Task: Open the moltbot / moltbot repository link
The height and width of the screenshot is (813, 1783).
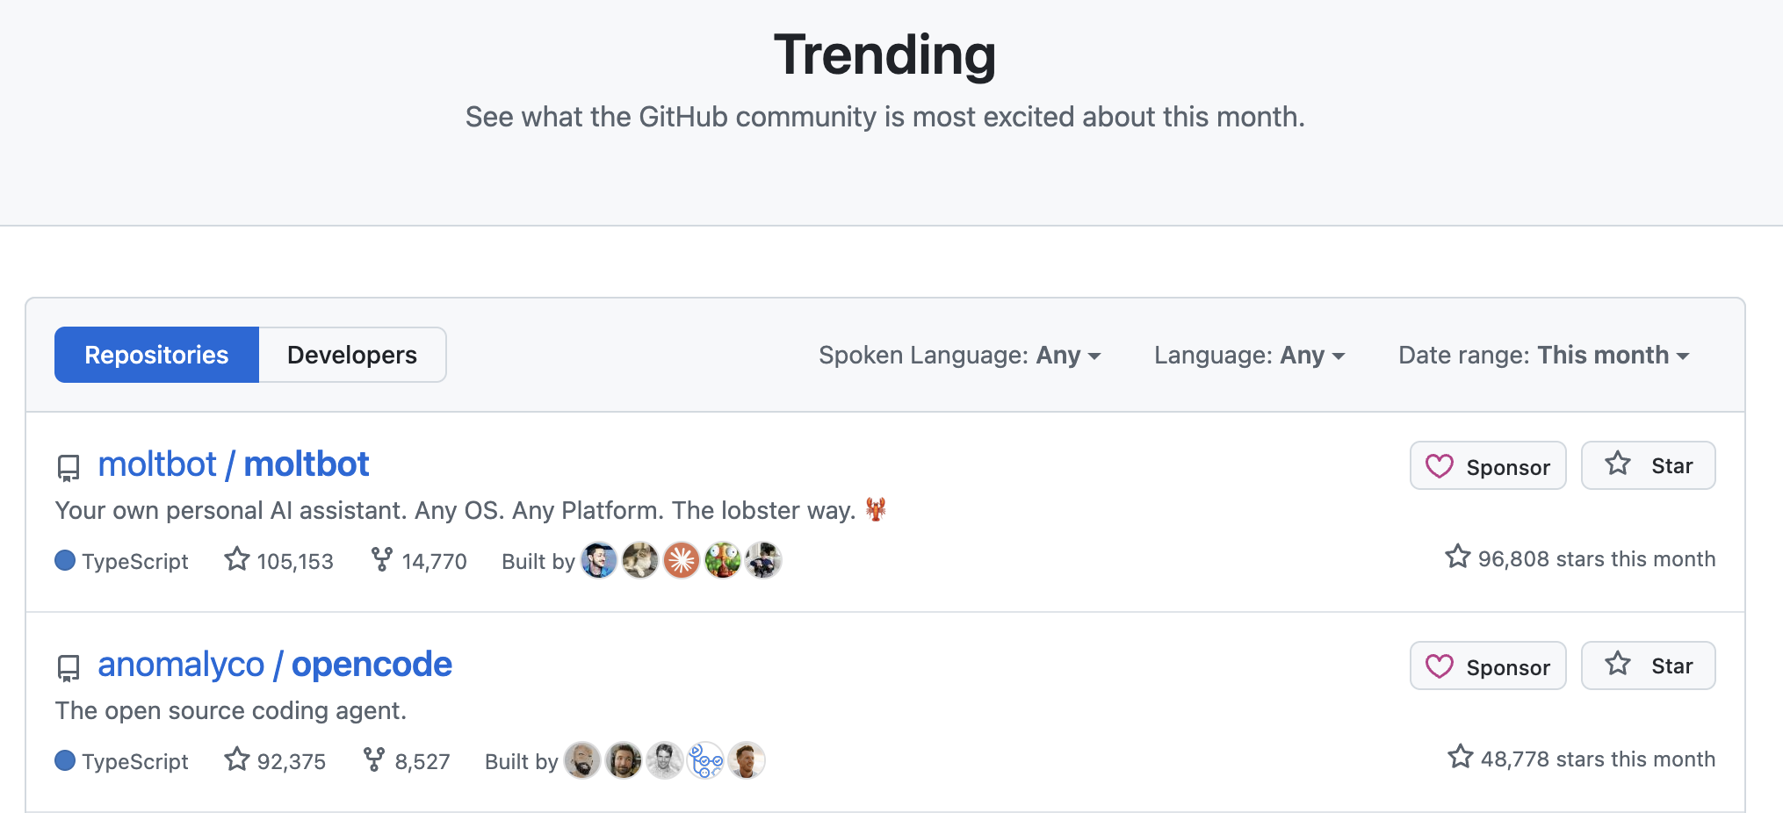Action: pos(234,464)
